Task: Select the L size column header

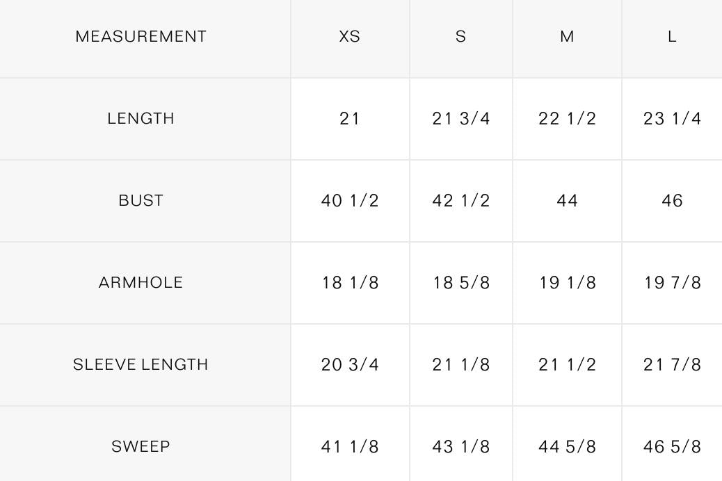Action: 672,36
